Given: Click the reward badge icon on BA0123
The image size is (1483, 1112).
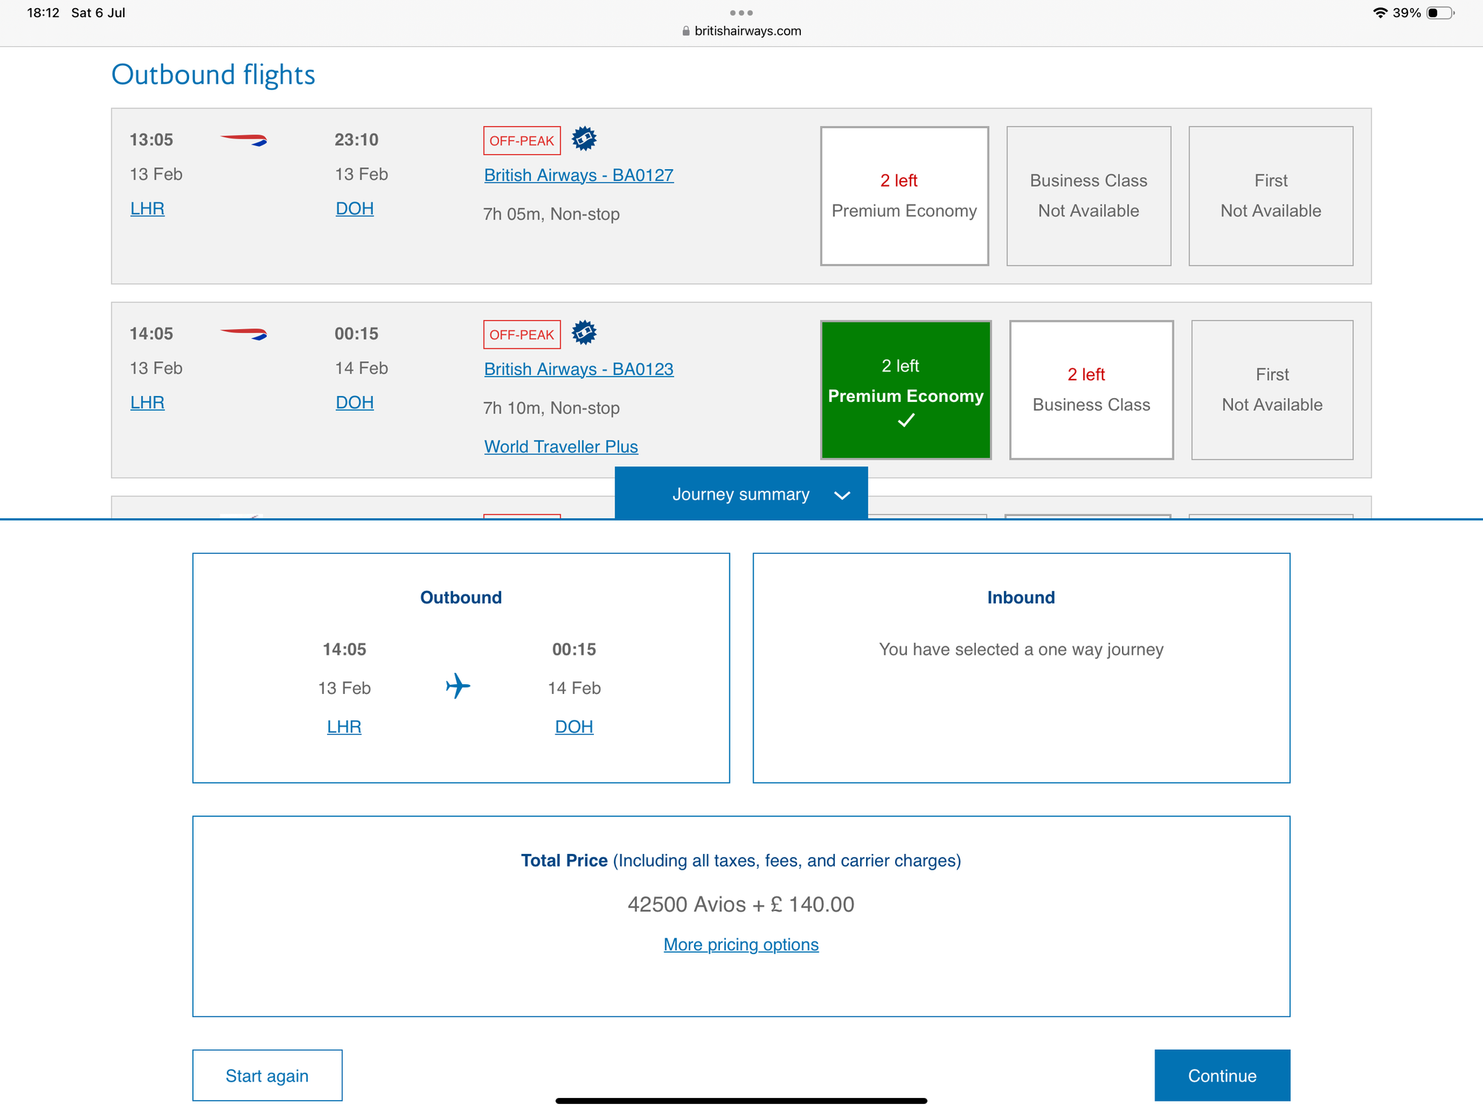Looking at the screenshot, I should coord(584,333).
